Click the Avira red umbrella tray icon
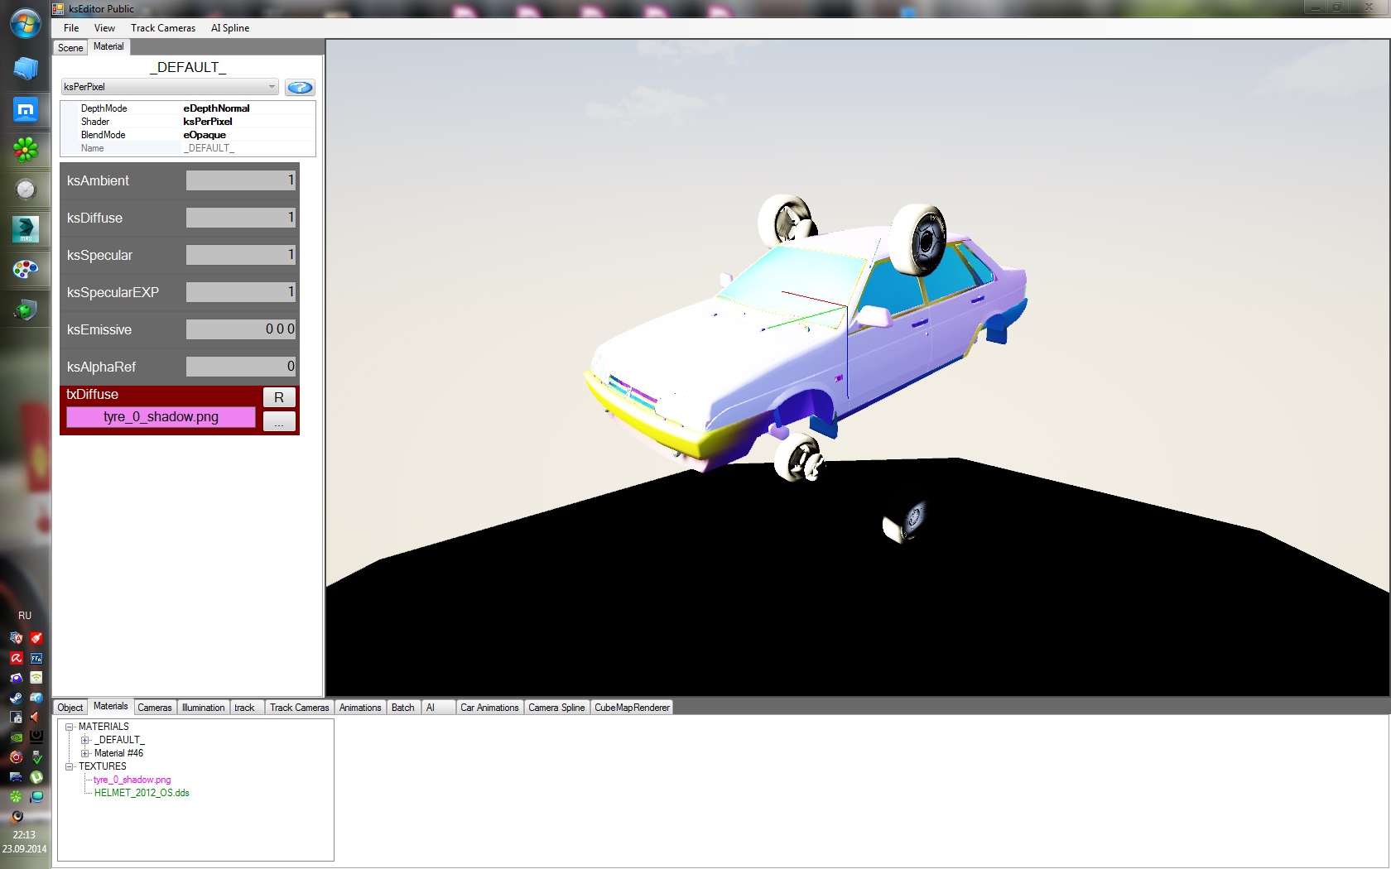 coord(16,658)
